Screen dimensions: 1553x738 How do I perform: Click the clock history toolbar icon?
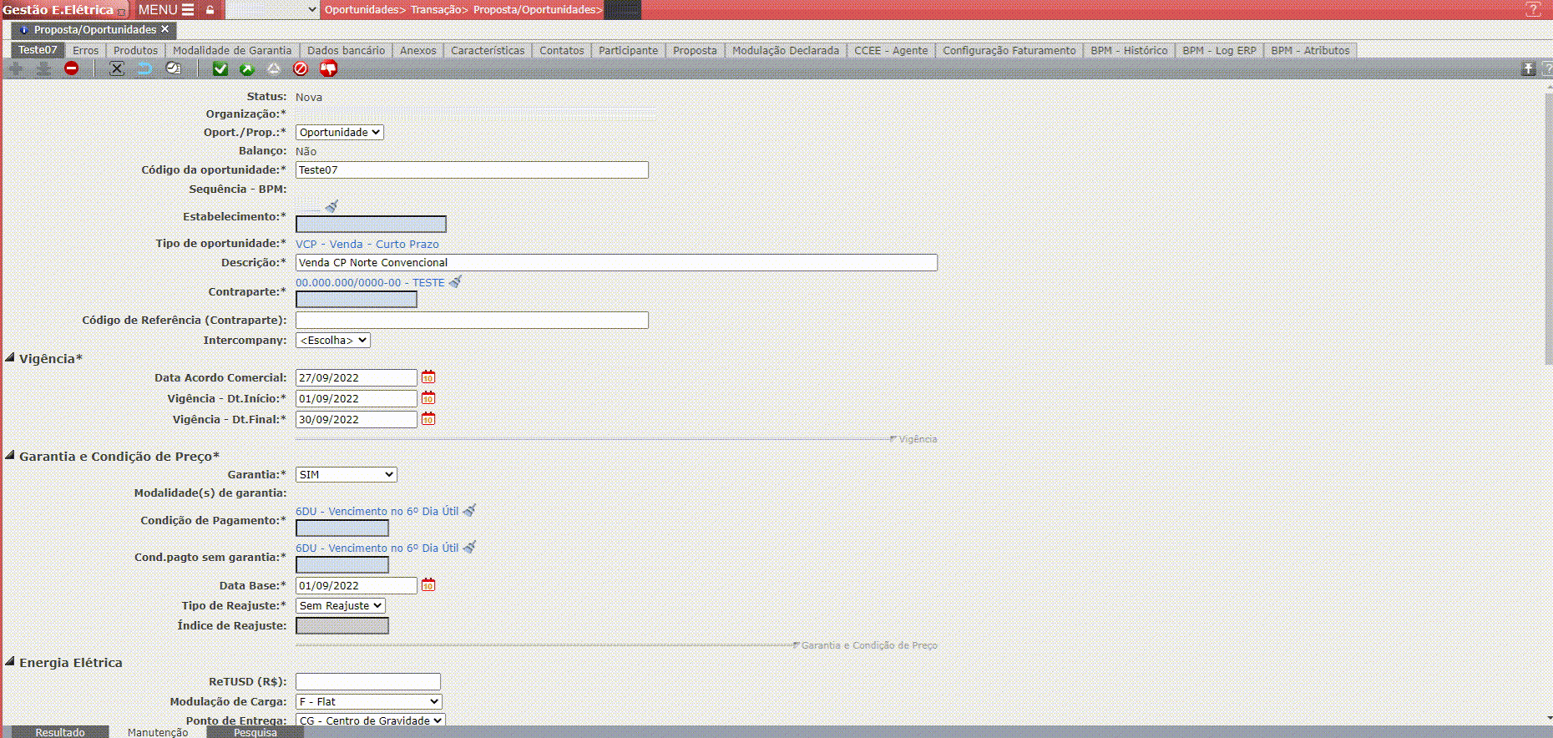click(x=173, y=69)
